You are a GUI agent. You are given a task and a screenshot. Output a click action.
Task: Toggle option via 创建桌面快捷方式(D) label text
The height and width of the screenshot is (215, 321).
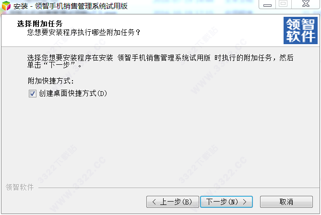coord(73,94)
